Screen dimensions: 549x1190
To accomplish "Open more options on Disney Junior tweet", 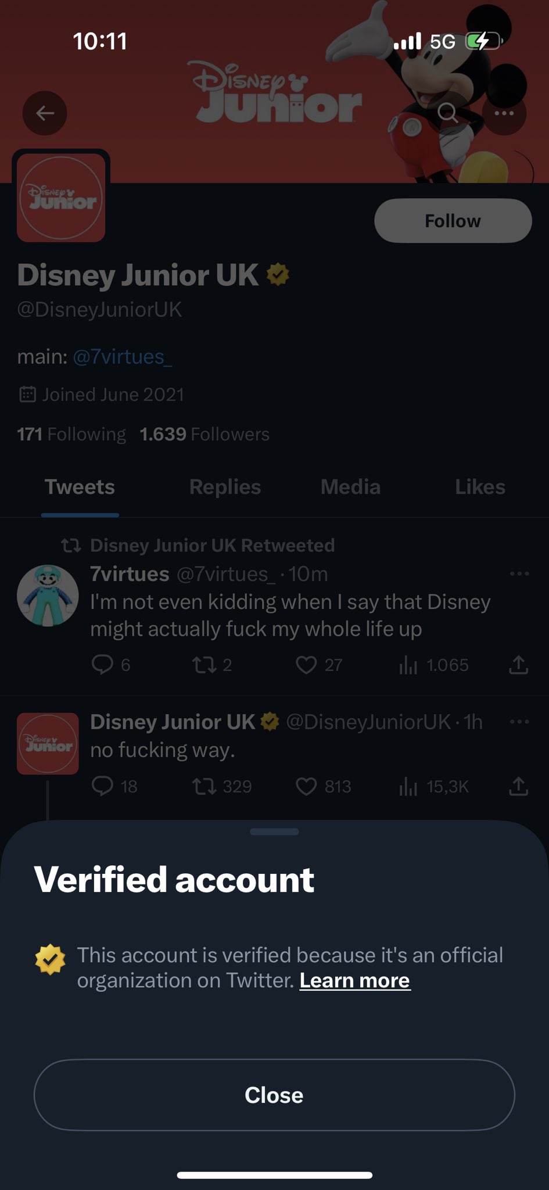I will [x=519, y=722].
